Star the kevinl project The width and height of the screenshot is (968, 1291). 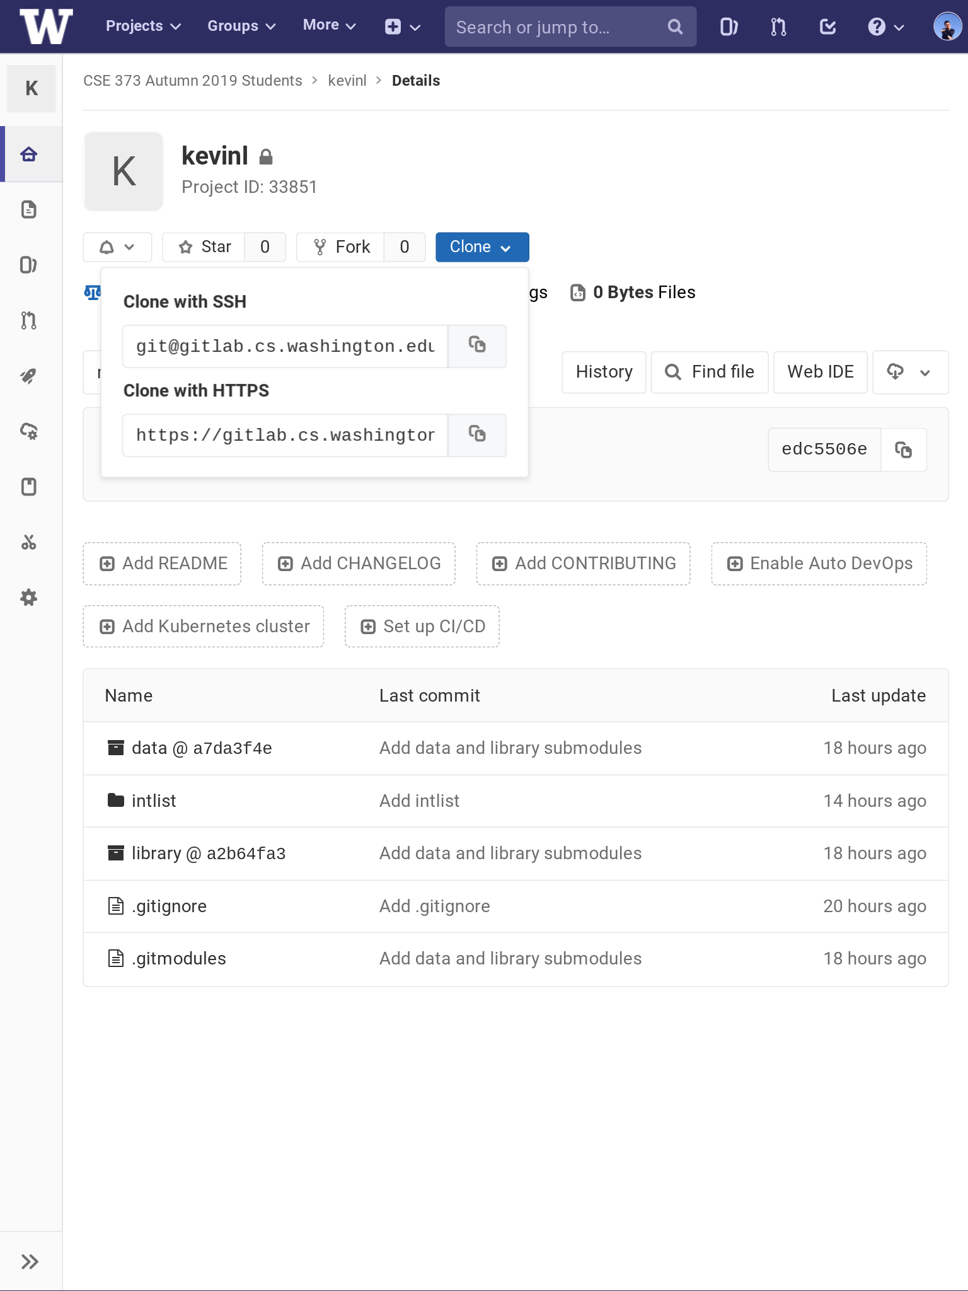pos(204,247)
